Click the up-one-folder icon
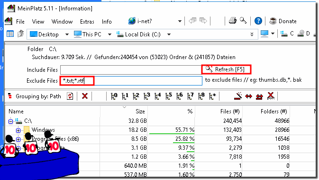This screenshot has width=319, height=180. [x=20, y=34]
